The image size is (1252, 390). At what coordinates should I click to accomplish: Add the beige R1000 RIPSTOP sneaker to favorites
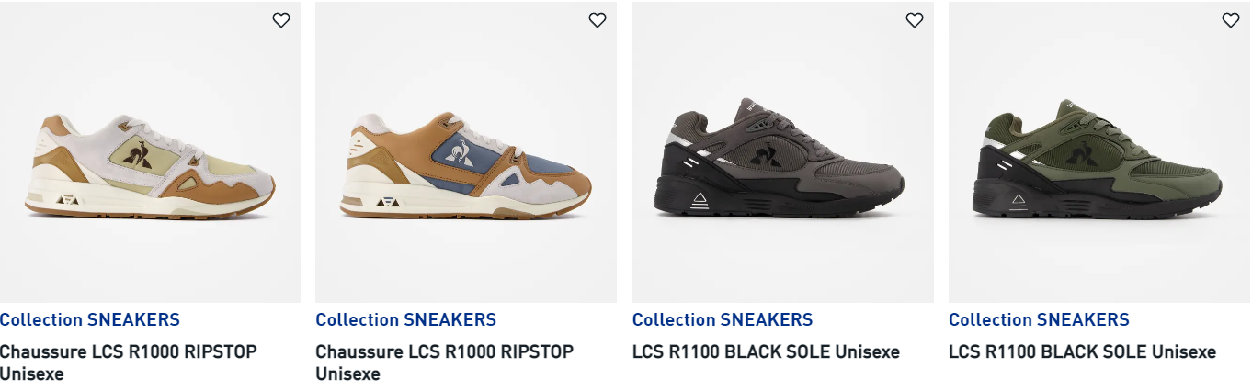(x=281, y=20)
